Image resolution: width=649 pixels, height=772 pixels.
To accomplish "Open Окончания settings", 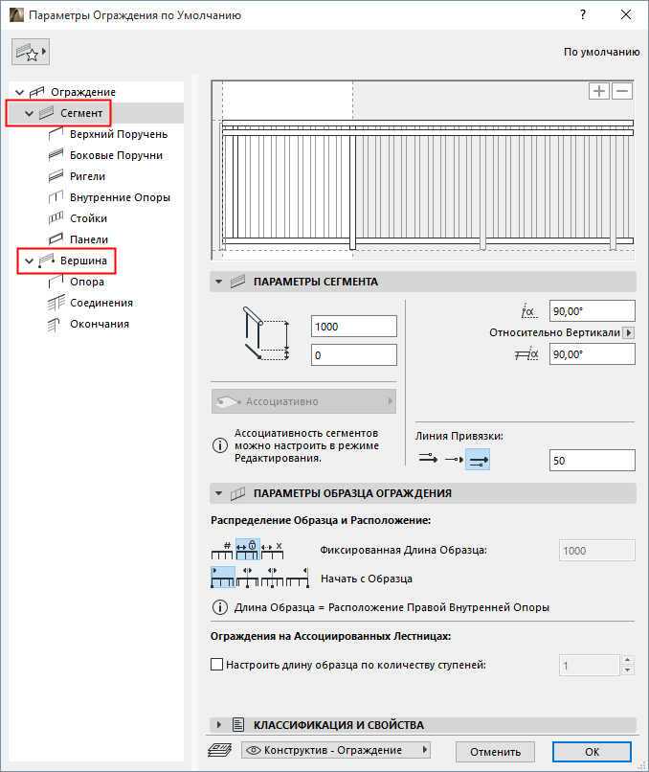I will click(x=100, y=324).
